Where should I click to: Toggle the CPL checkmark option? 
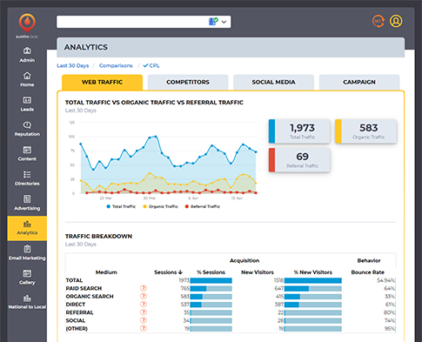click(x=151, y=65)
